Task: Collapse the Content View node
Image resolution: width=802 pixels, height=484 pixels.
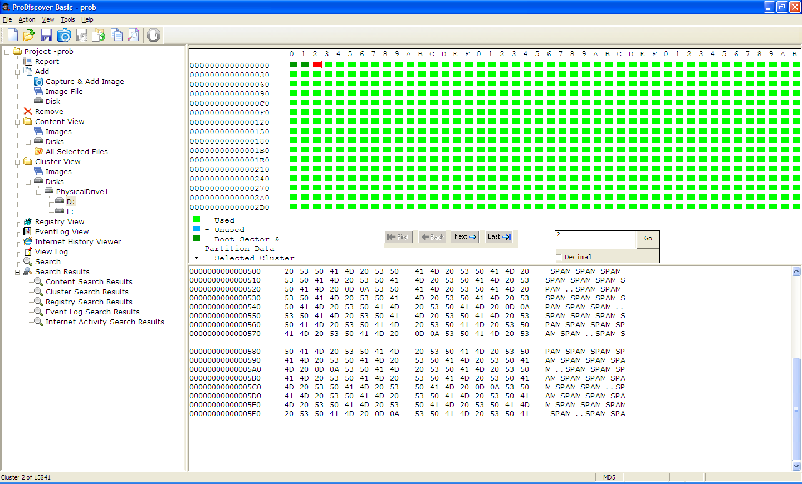Action: coord(18,122)
